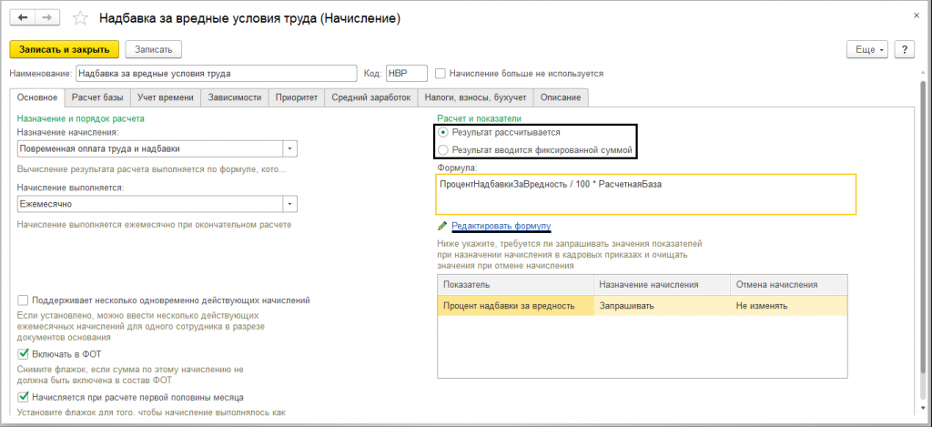Select 'Результат рассчитывается' radio option
Image resolution: width=932 pixels, height=427 pixels.
[x=443, y=133]
